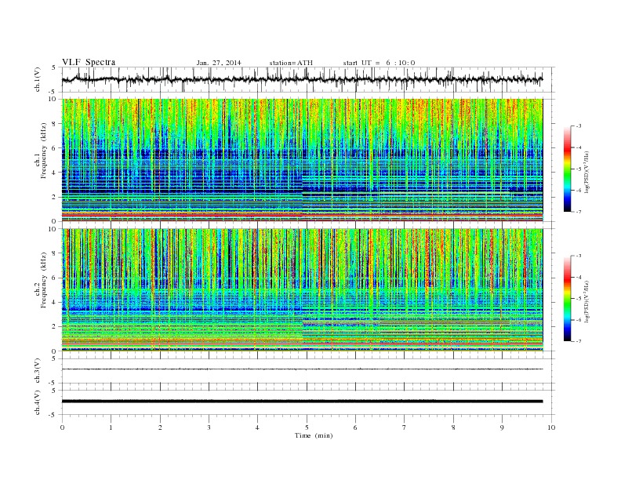Click the "10" tick label on Time axis

click(551, 427)
